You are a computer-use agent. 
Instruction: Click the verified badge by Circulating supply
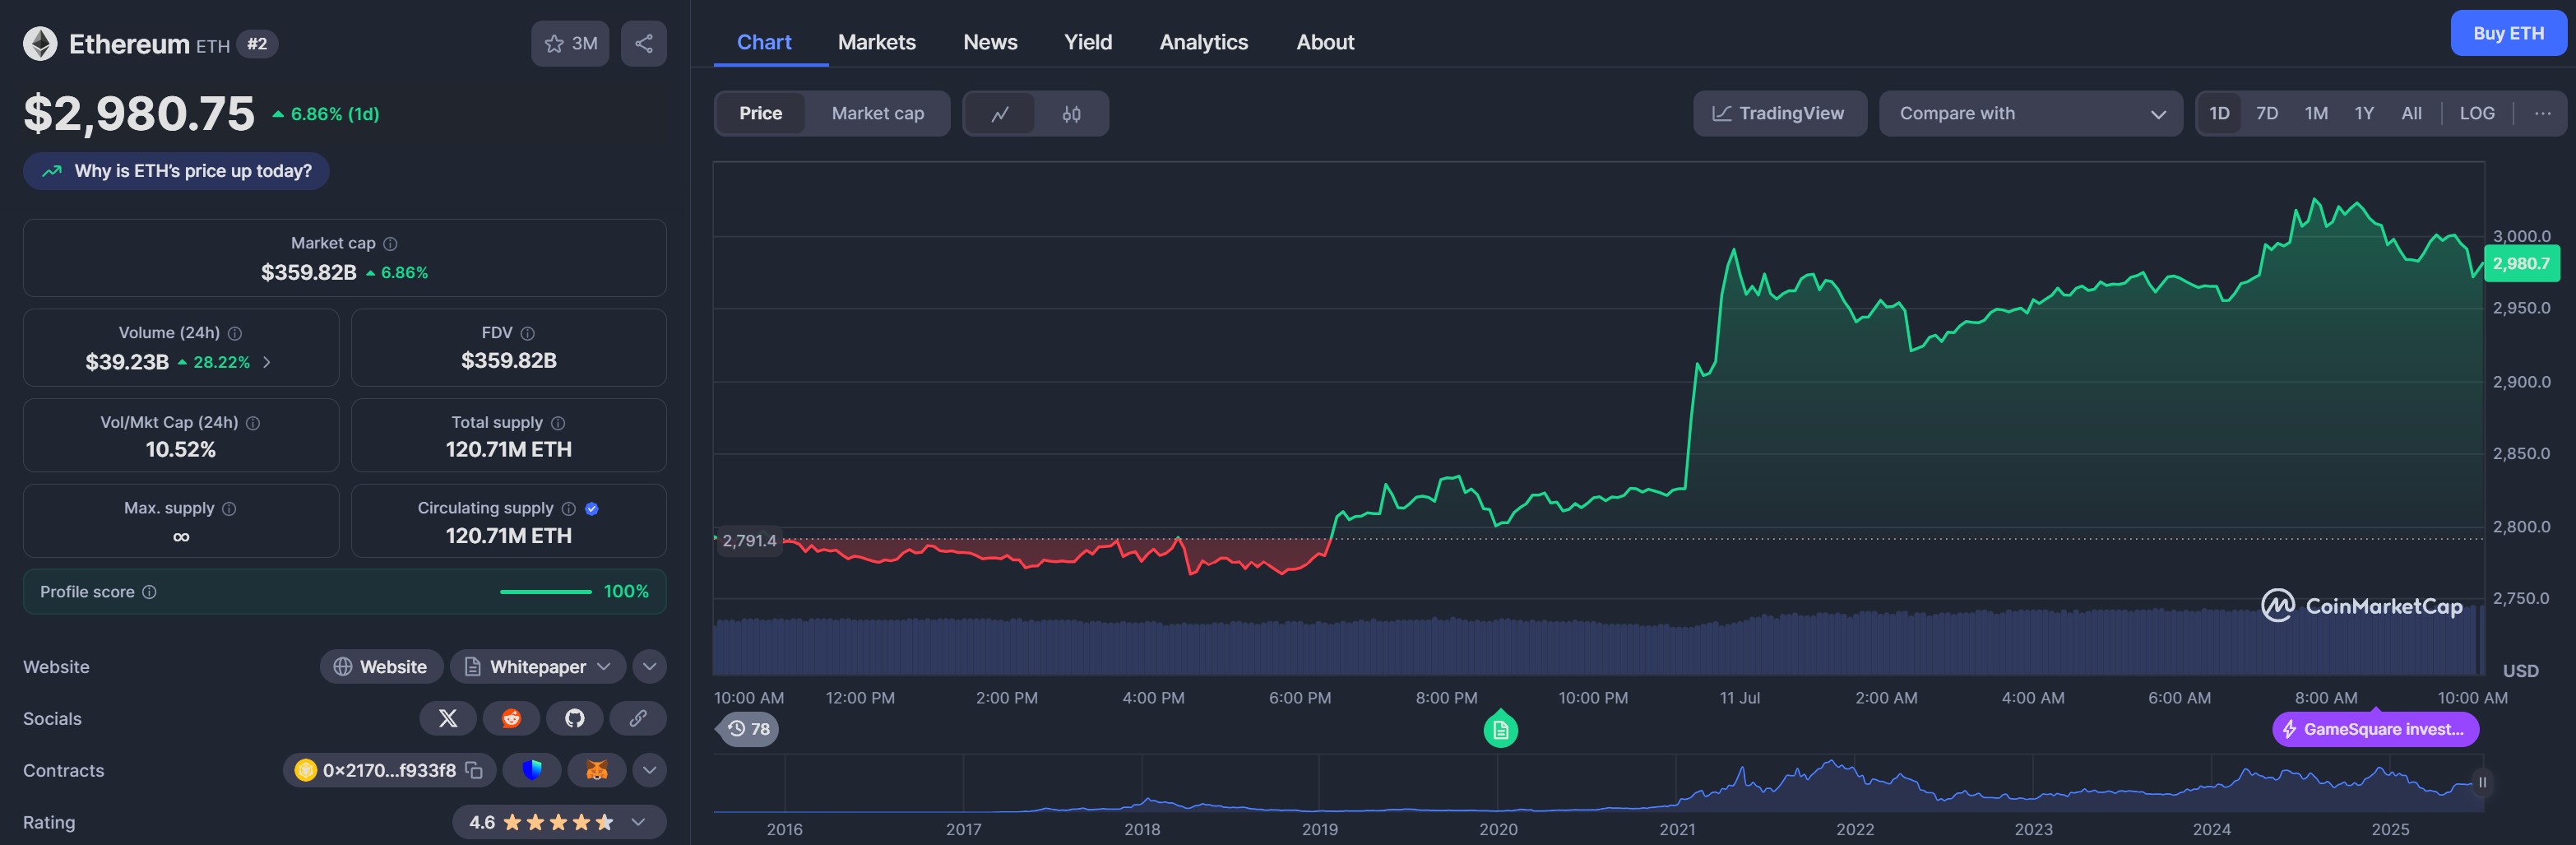pyautogui.click(x=592, y=509)
